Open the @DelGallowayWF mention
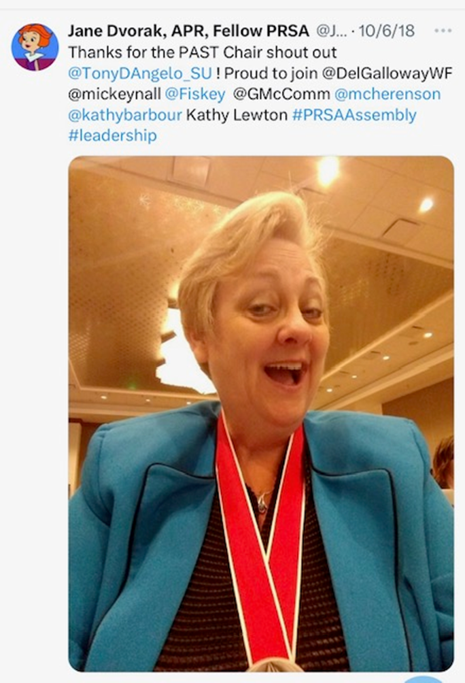This screenshot has height=683, width=465. 387,73
